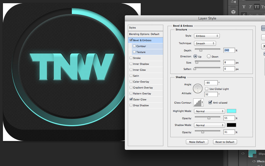The image size is (265, 166).
Task: Open the Style dropdown showing Emboss
Action: click(207, 36)
